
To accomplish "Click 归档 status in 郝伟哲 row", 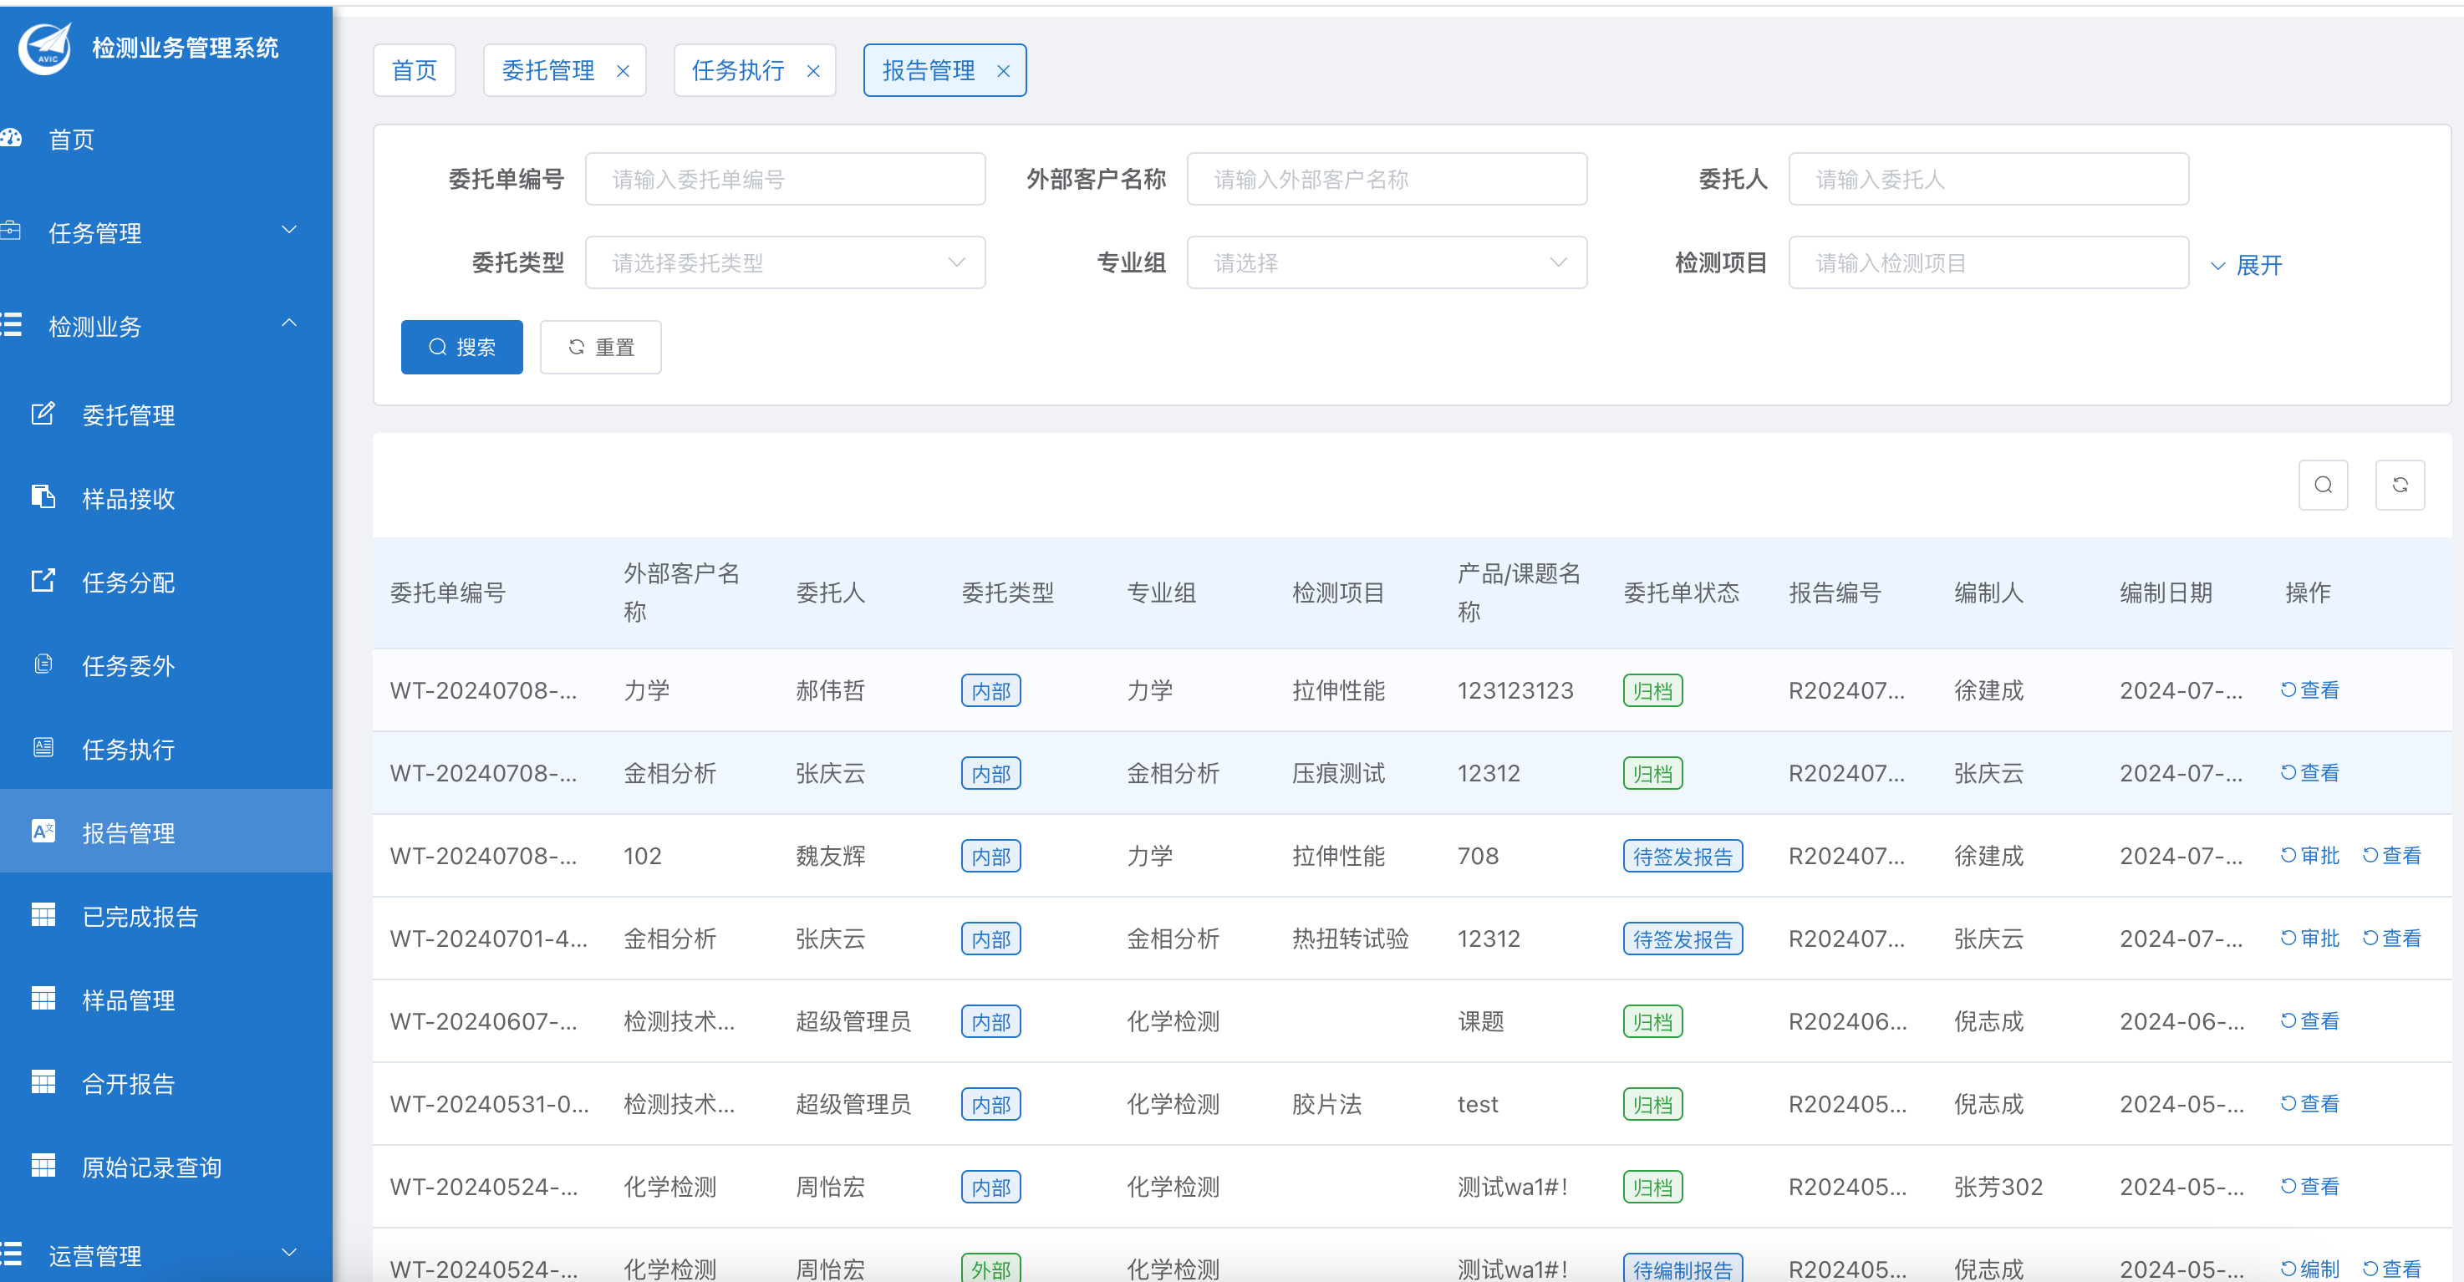I will tap(1653, 691).
